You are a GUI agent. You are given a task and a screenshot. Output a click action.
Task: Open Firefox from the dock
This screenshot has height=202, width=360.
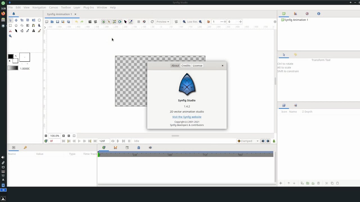click(3, 13)
